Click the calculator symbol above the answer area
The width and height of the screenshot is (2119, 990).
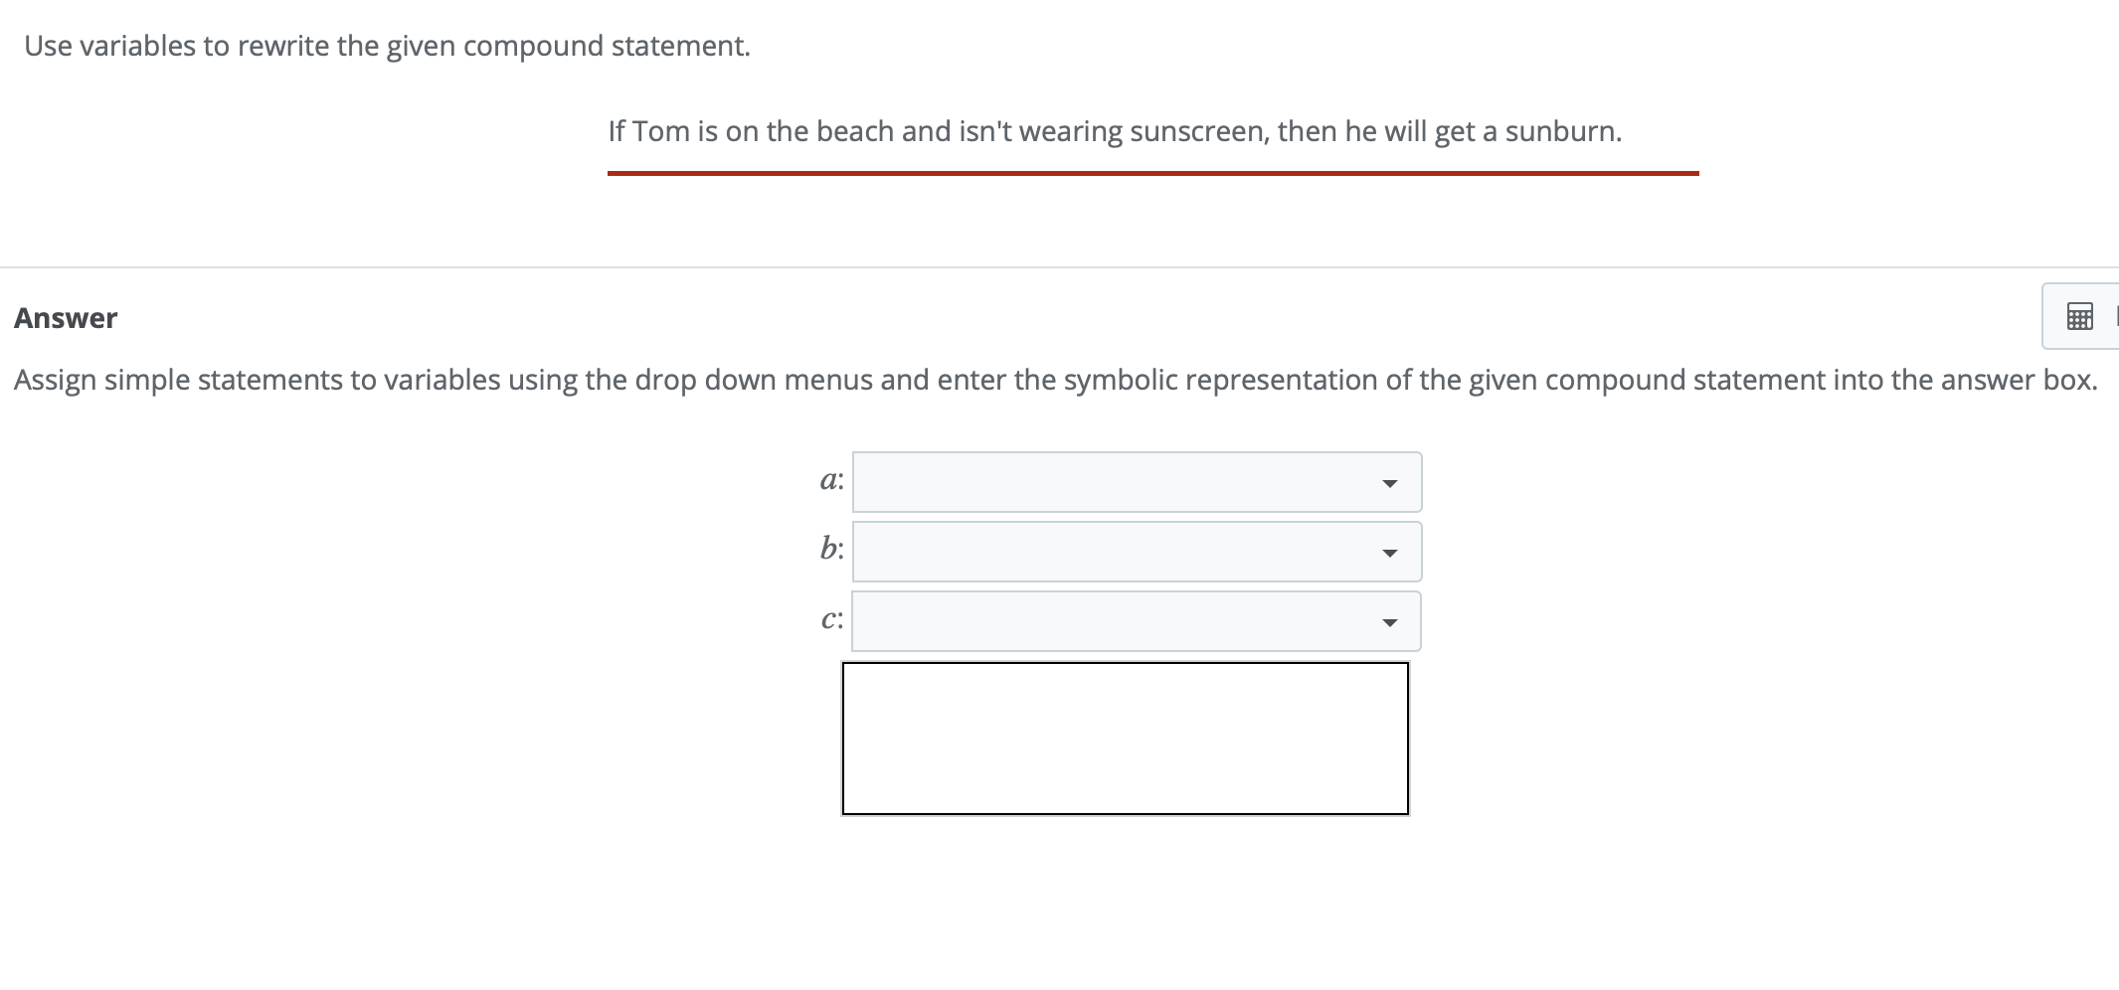pyautogui.click(x=2081, y=316)
